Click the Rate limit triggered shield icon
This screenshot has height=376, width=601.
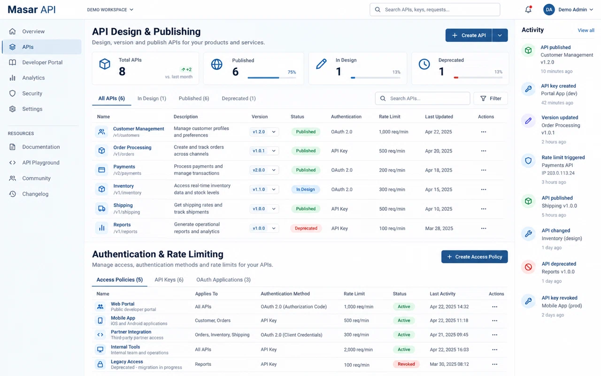pos(529,161)
